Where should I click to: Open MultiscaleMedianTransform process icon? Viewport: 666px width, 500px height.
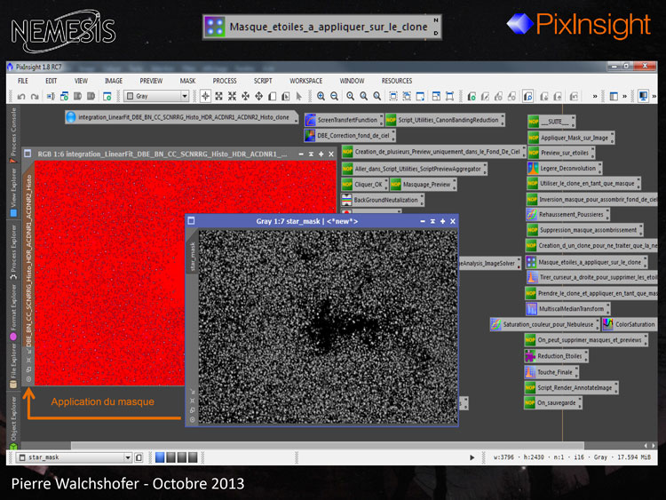click(568, 309)
